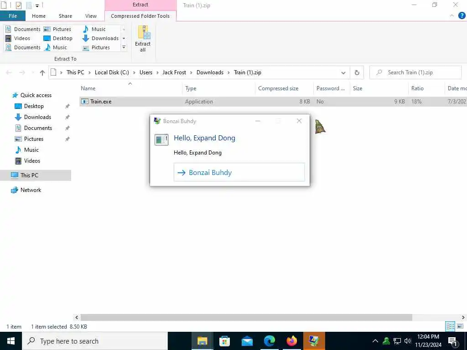Switch to the Home ribbon tab
This screenshot has height=350, width=467.
(x=39, y=16)
